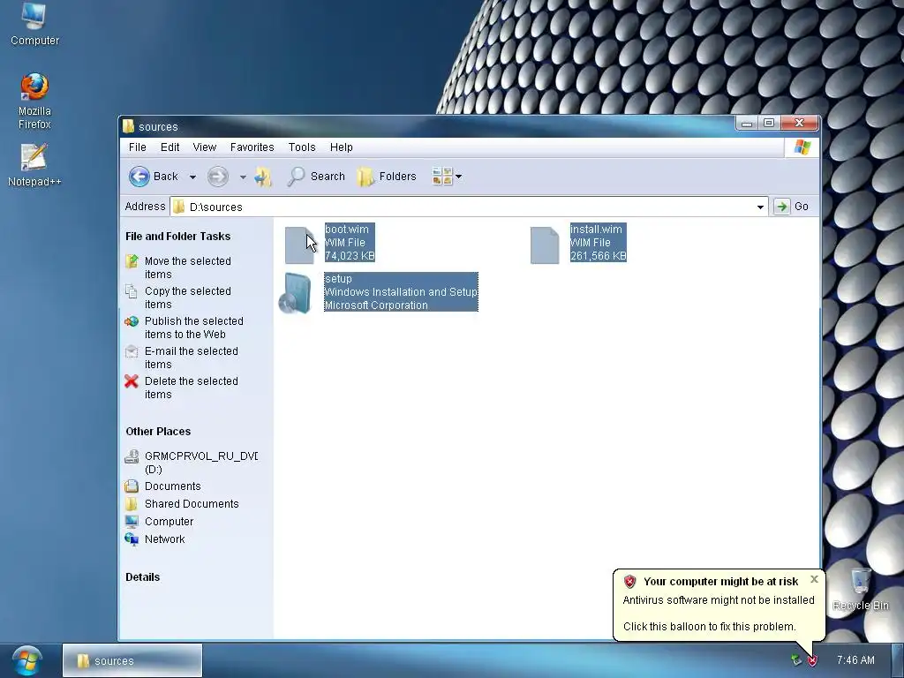
Task: Open Shared Documents in Other Places
Action: [192, 504]
